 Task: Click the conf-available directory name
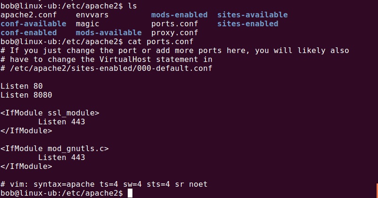(x=33, y=24)
